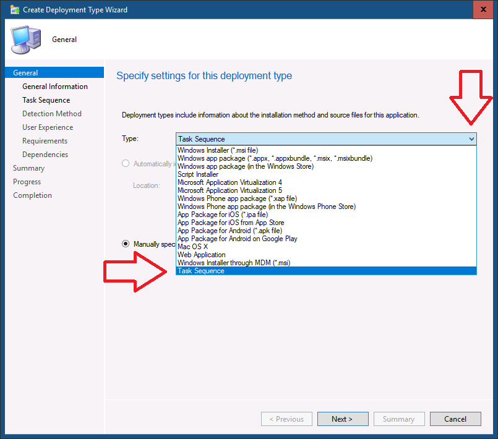Go to Summary step in sidebar
Image resolution: width=498 pixels, height=439 pixels.
[28, 168]
